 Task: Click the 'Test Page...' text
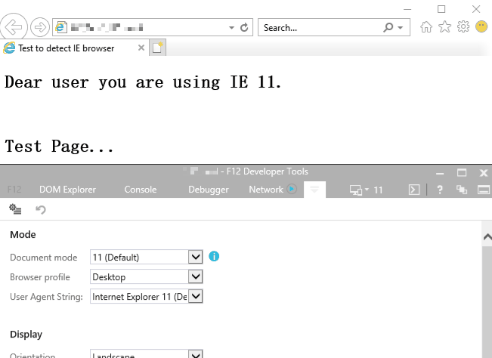click(59, 147)
